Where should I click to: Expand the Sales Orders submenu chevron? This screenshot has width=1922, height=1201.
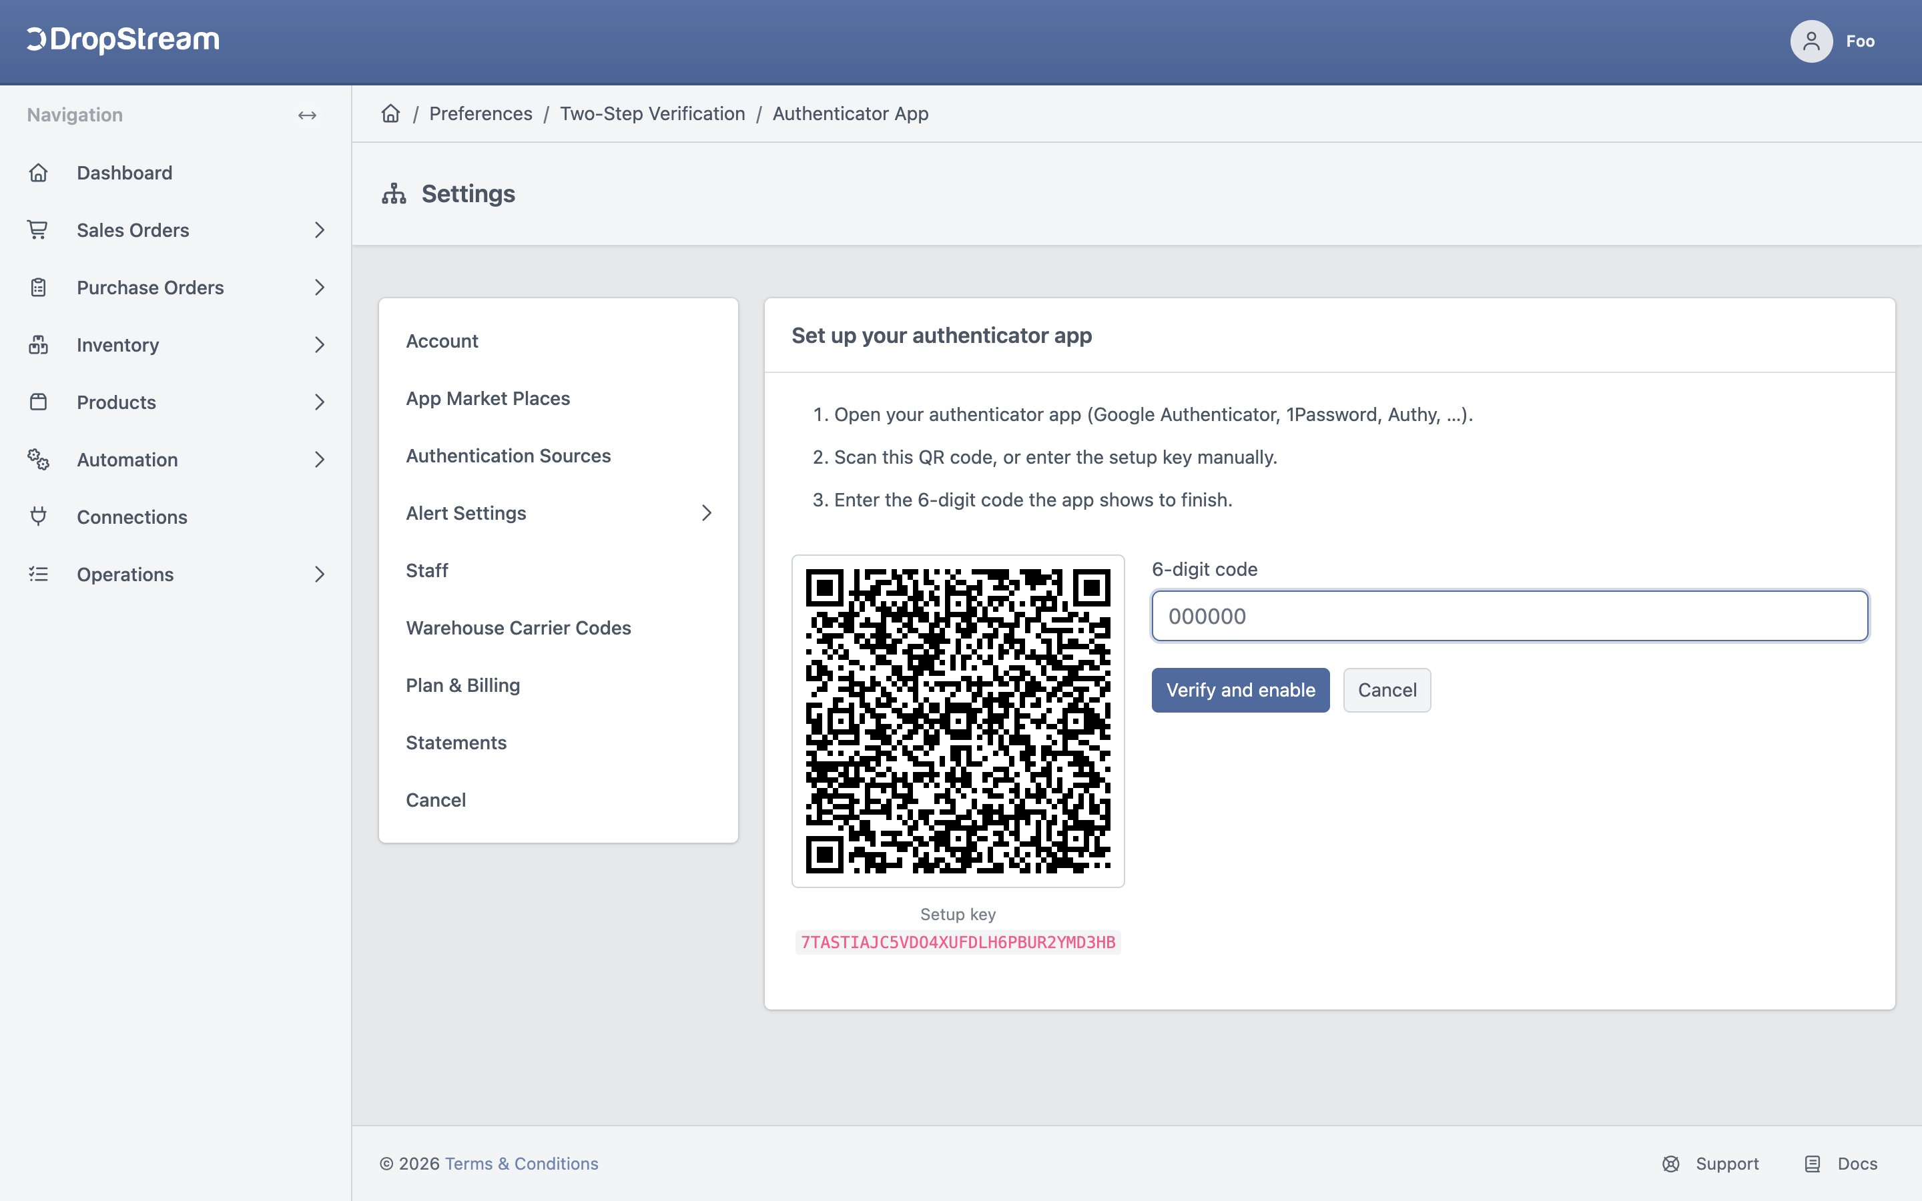coord(319,230)
